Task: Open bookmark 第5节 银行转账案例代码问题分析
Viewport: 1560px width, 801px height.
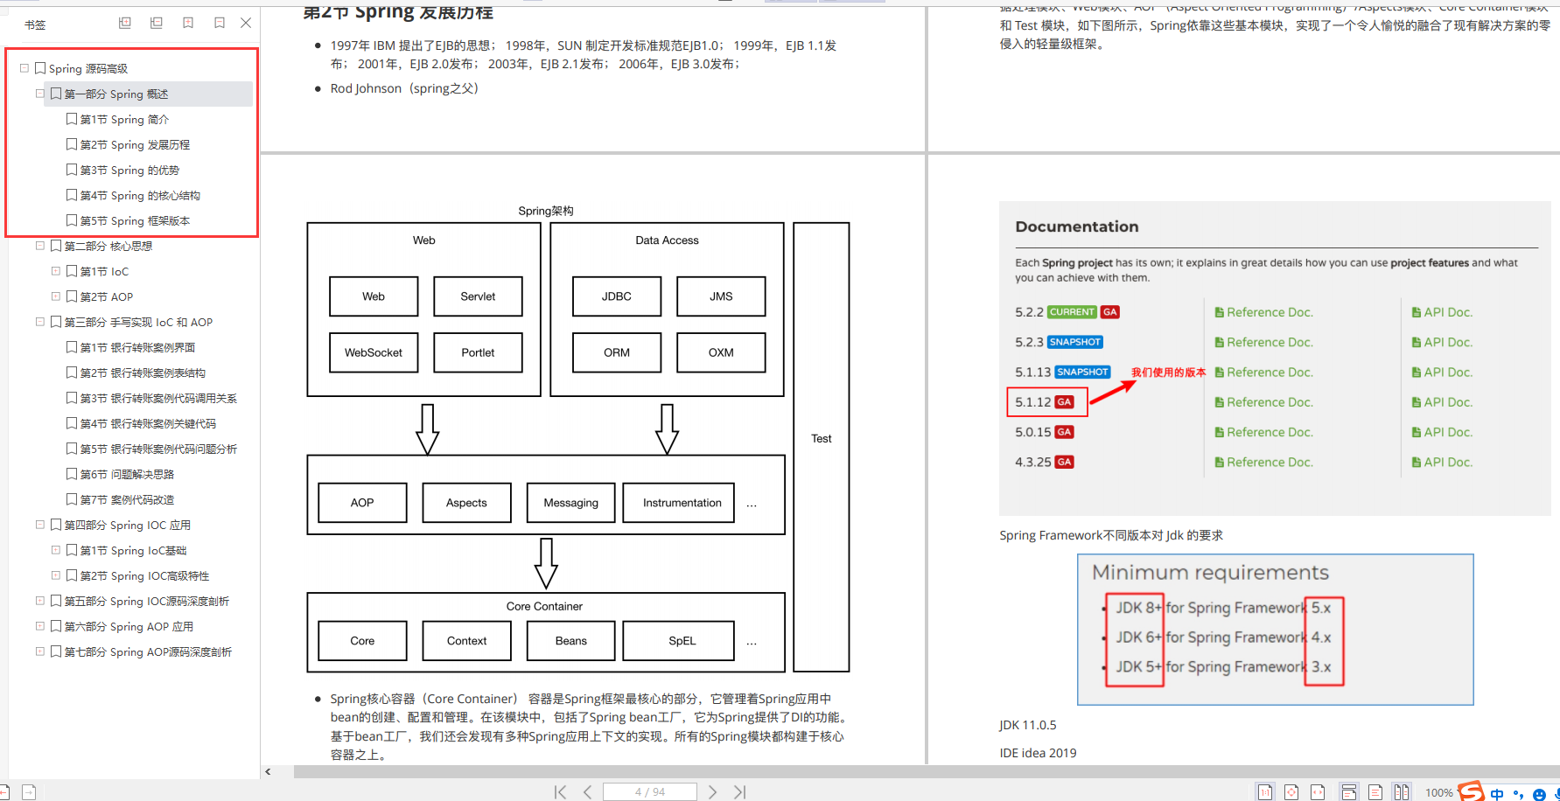Action: (158, 449)
